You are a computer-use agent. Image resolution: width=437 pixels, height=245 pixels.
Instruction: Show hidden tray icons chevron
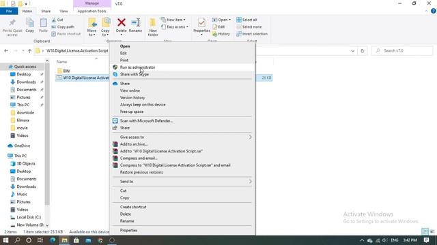[x=362, y=240]
